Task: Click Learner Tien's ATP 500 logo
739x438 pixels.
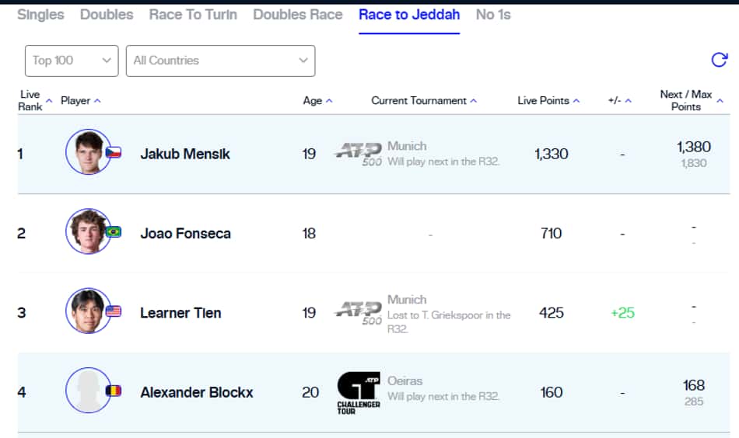Action: pyautogui.click(x=359, y=313)
